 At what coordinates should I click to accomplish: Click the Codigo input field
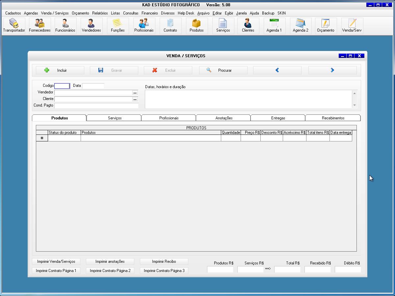coord(62,86)
